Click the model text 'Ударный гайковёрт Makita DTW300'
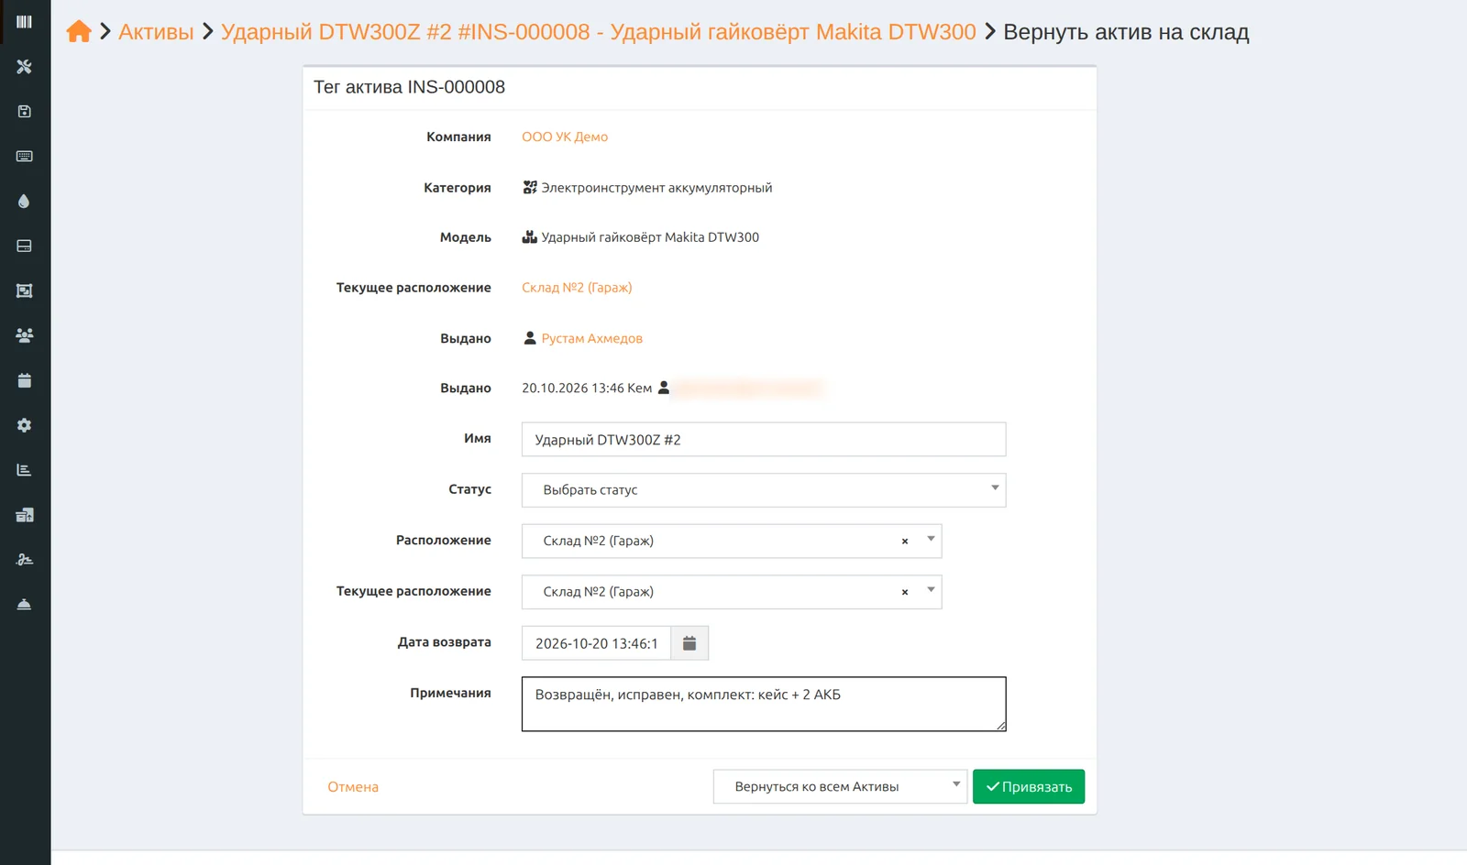Screen dimensions: 1467x865 tap(650, 237)
